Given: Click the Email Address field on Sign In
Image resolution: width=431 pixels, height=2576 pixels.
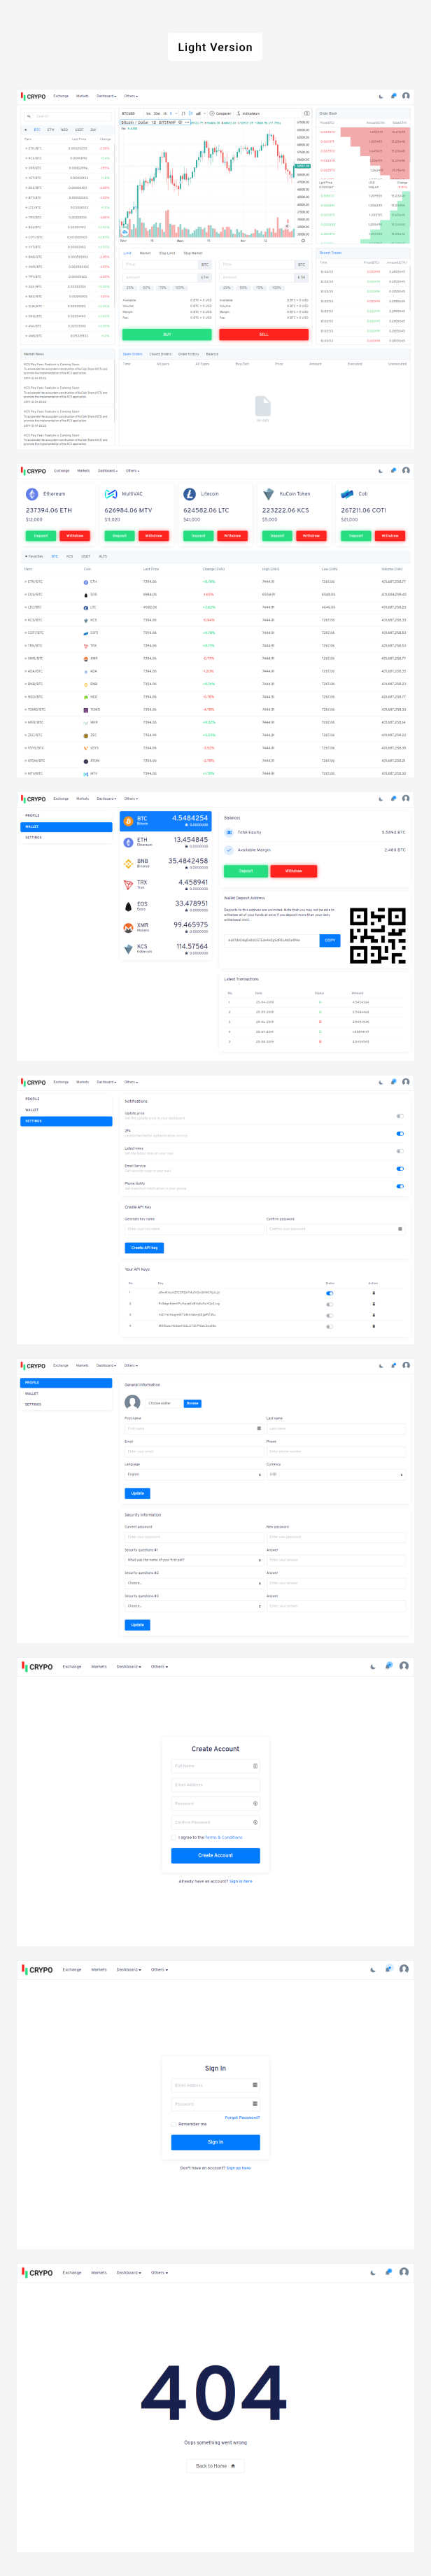Looking at the screenshot, I should point(215,2085).
